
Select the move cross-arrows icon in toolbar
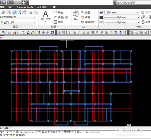[48, 32]
